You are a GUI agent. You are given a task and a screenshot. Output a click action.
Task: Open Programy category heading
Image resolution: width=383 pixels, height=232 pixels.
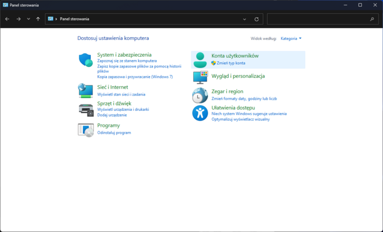click(x=109, y=126)
